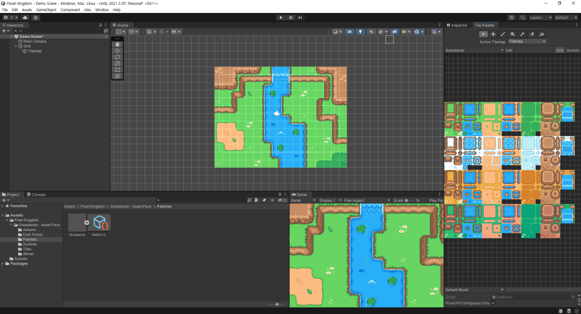The image size is (581, 314).
Task: Toggle Grid in Tile Palette
Action: tap(559, 50)
